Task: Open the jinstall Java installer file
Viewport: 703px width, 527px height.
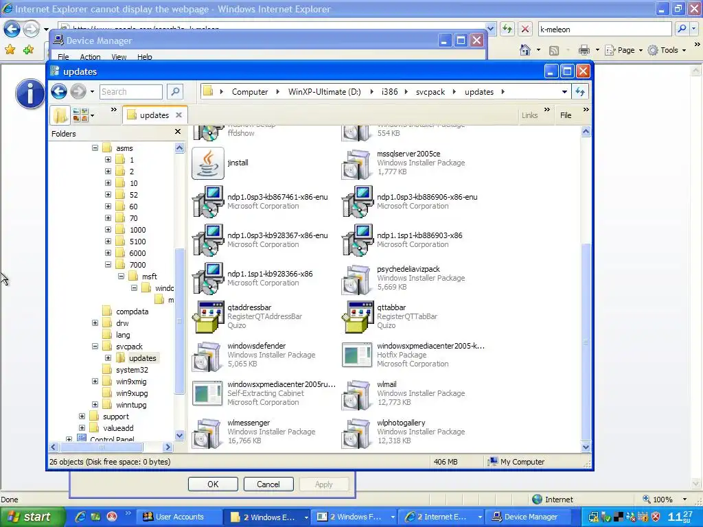Action: pyautogui.click(x=207, y=163)
